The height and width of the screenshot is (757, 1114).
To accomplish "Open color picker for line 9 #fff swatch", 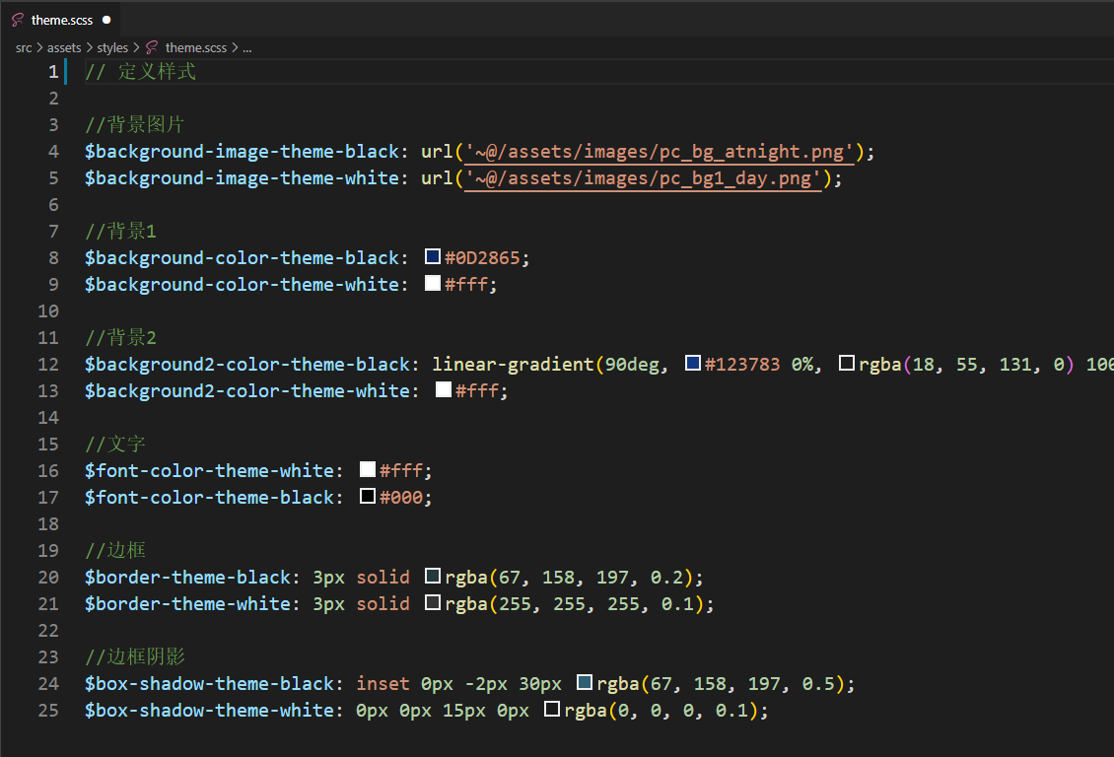I will 433,283.
